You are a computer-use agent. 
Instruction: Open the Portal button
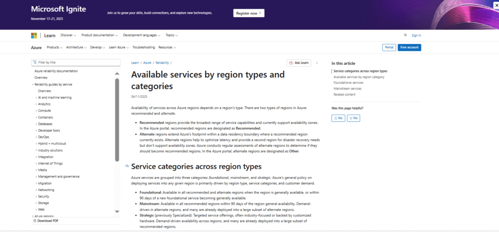point(389,47)
